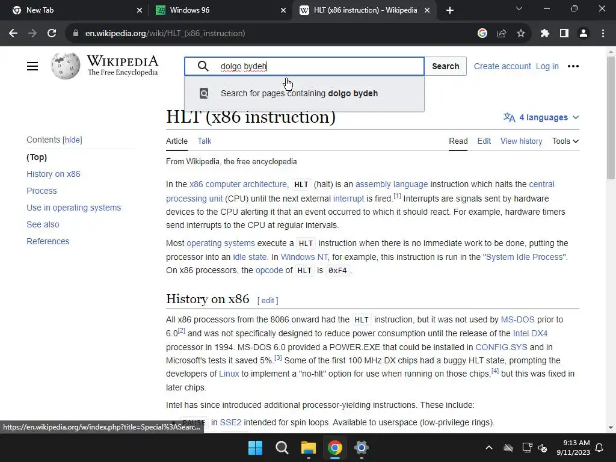Share this page icon
Viewport: 616px width, 462px height.
click(x=502, y=34)
